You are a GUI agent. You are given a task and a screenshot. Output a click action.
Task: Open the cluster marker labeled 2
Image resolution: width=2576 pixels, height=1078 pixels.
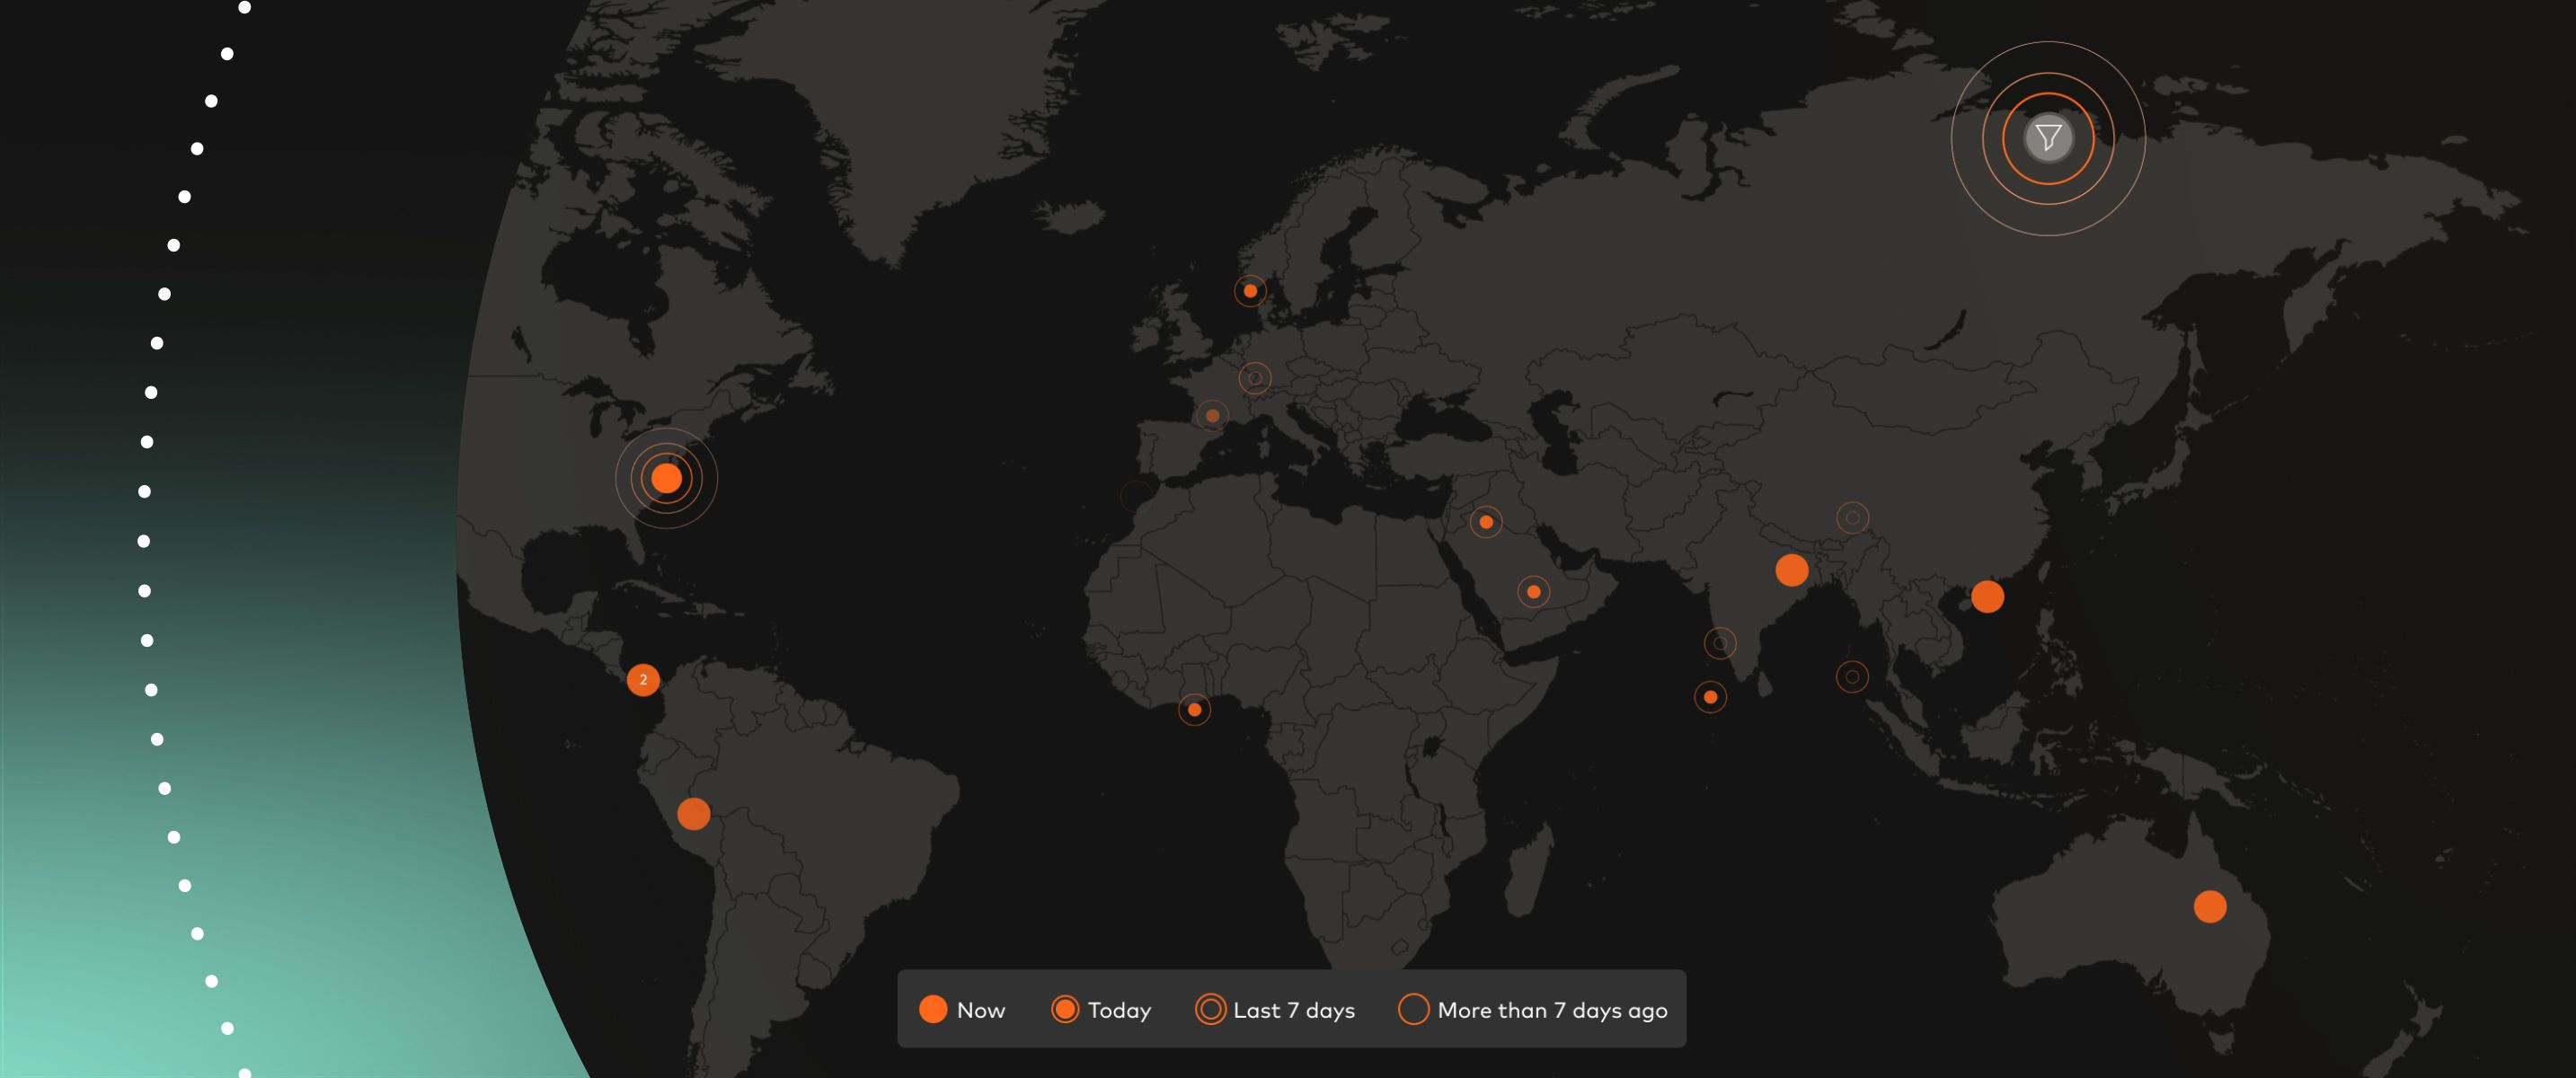coord(643,680)
